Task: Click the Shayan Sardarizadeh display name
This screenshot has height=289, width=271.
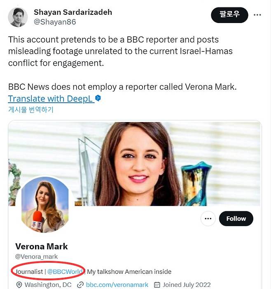Action: click(73, 12)
